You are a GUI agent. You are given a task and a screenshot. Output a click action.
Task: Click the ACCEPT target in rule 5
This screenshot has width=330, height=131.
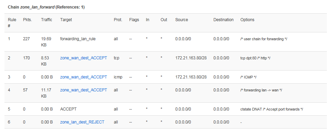click(x=68, y=109)
